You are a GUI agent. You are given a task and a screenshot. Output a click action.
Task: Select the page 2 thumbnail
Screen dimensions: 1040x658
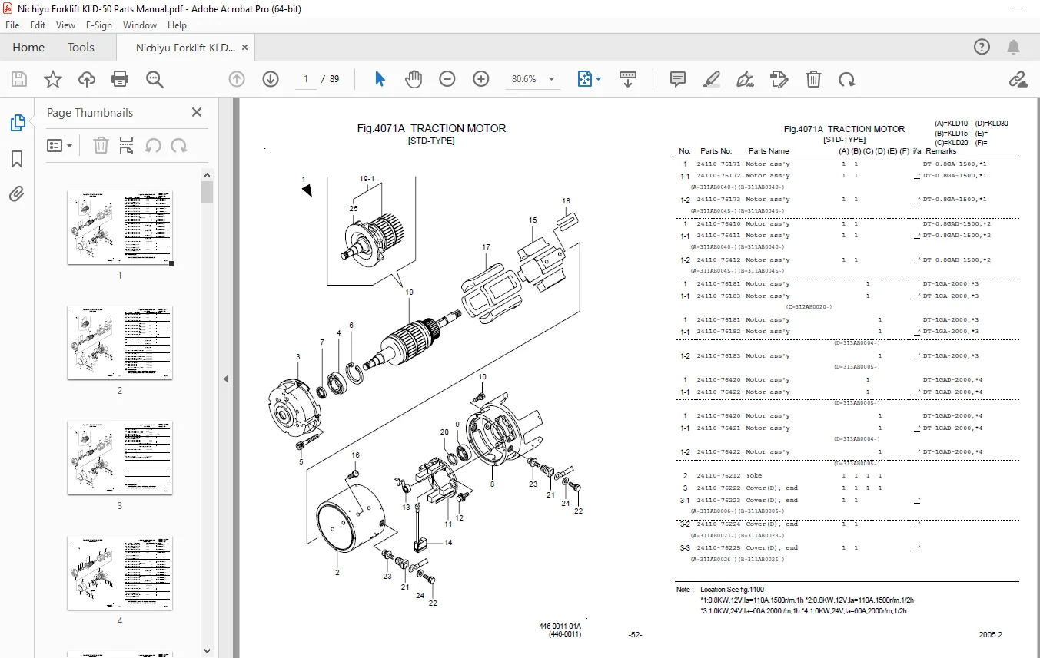click(x=119, y=343)
